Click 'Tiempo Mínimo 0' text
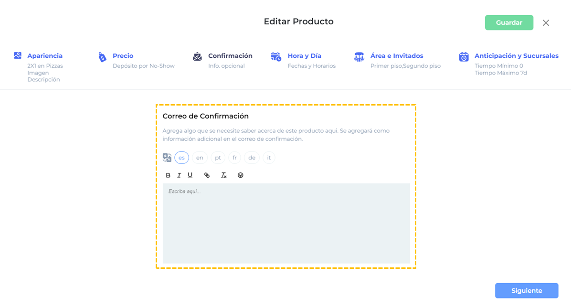 [499, 66]
